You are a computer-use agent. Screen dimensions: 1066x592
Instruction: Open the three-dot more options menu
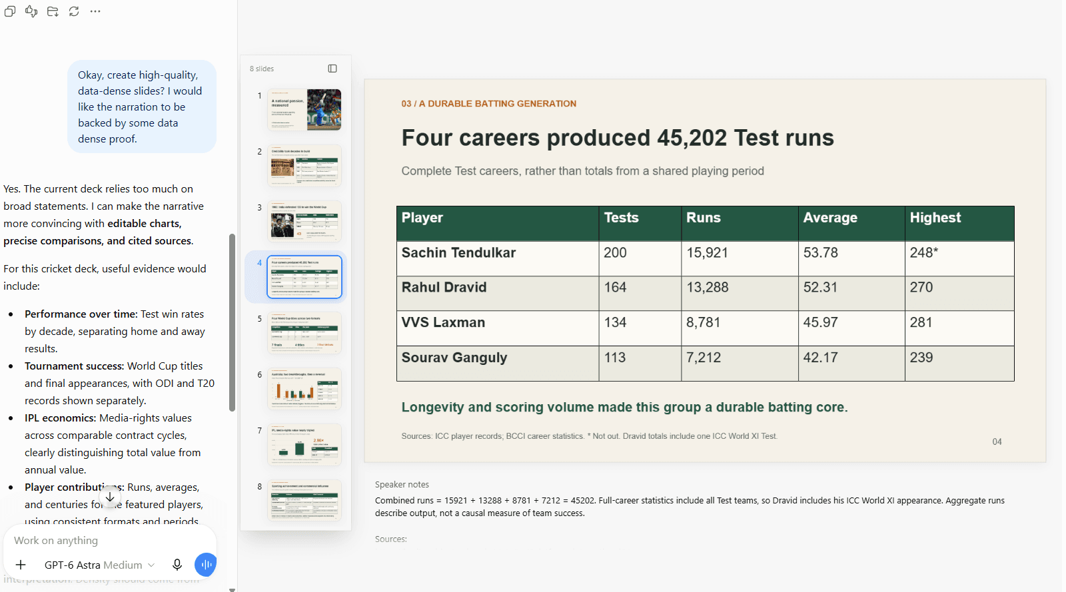click(x=95, y=11)
